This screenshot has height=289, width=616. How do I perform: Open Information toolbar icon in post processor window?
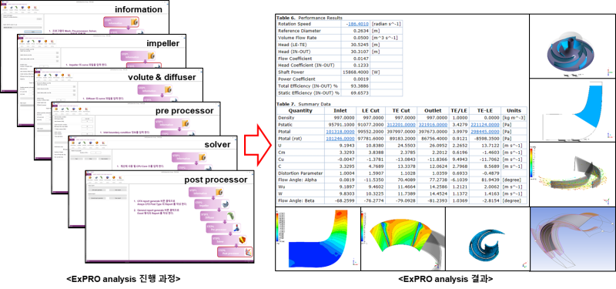[x=90, y=178]
